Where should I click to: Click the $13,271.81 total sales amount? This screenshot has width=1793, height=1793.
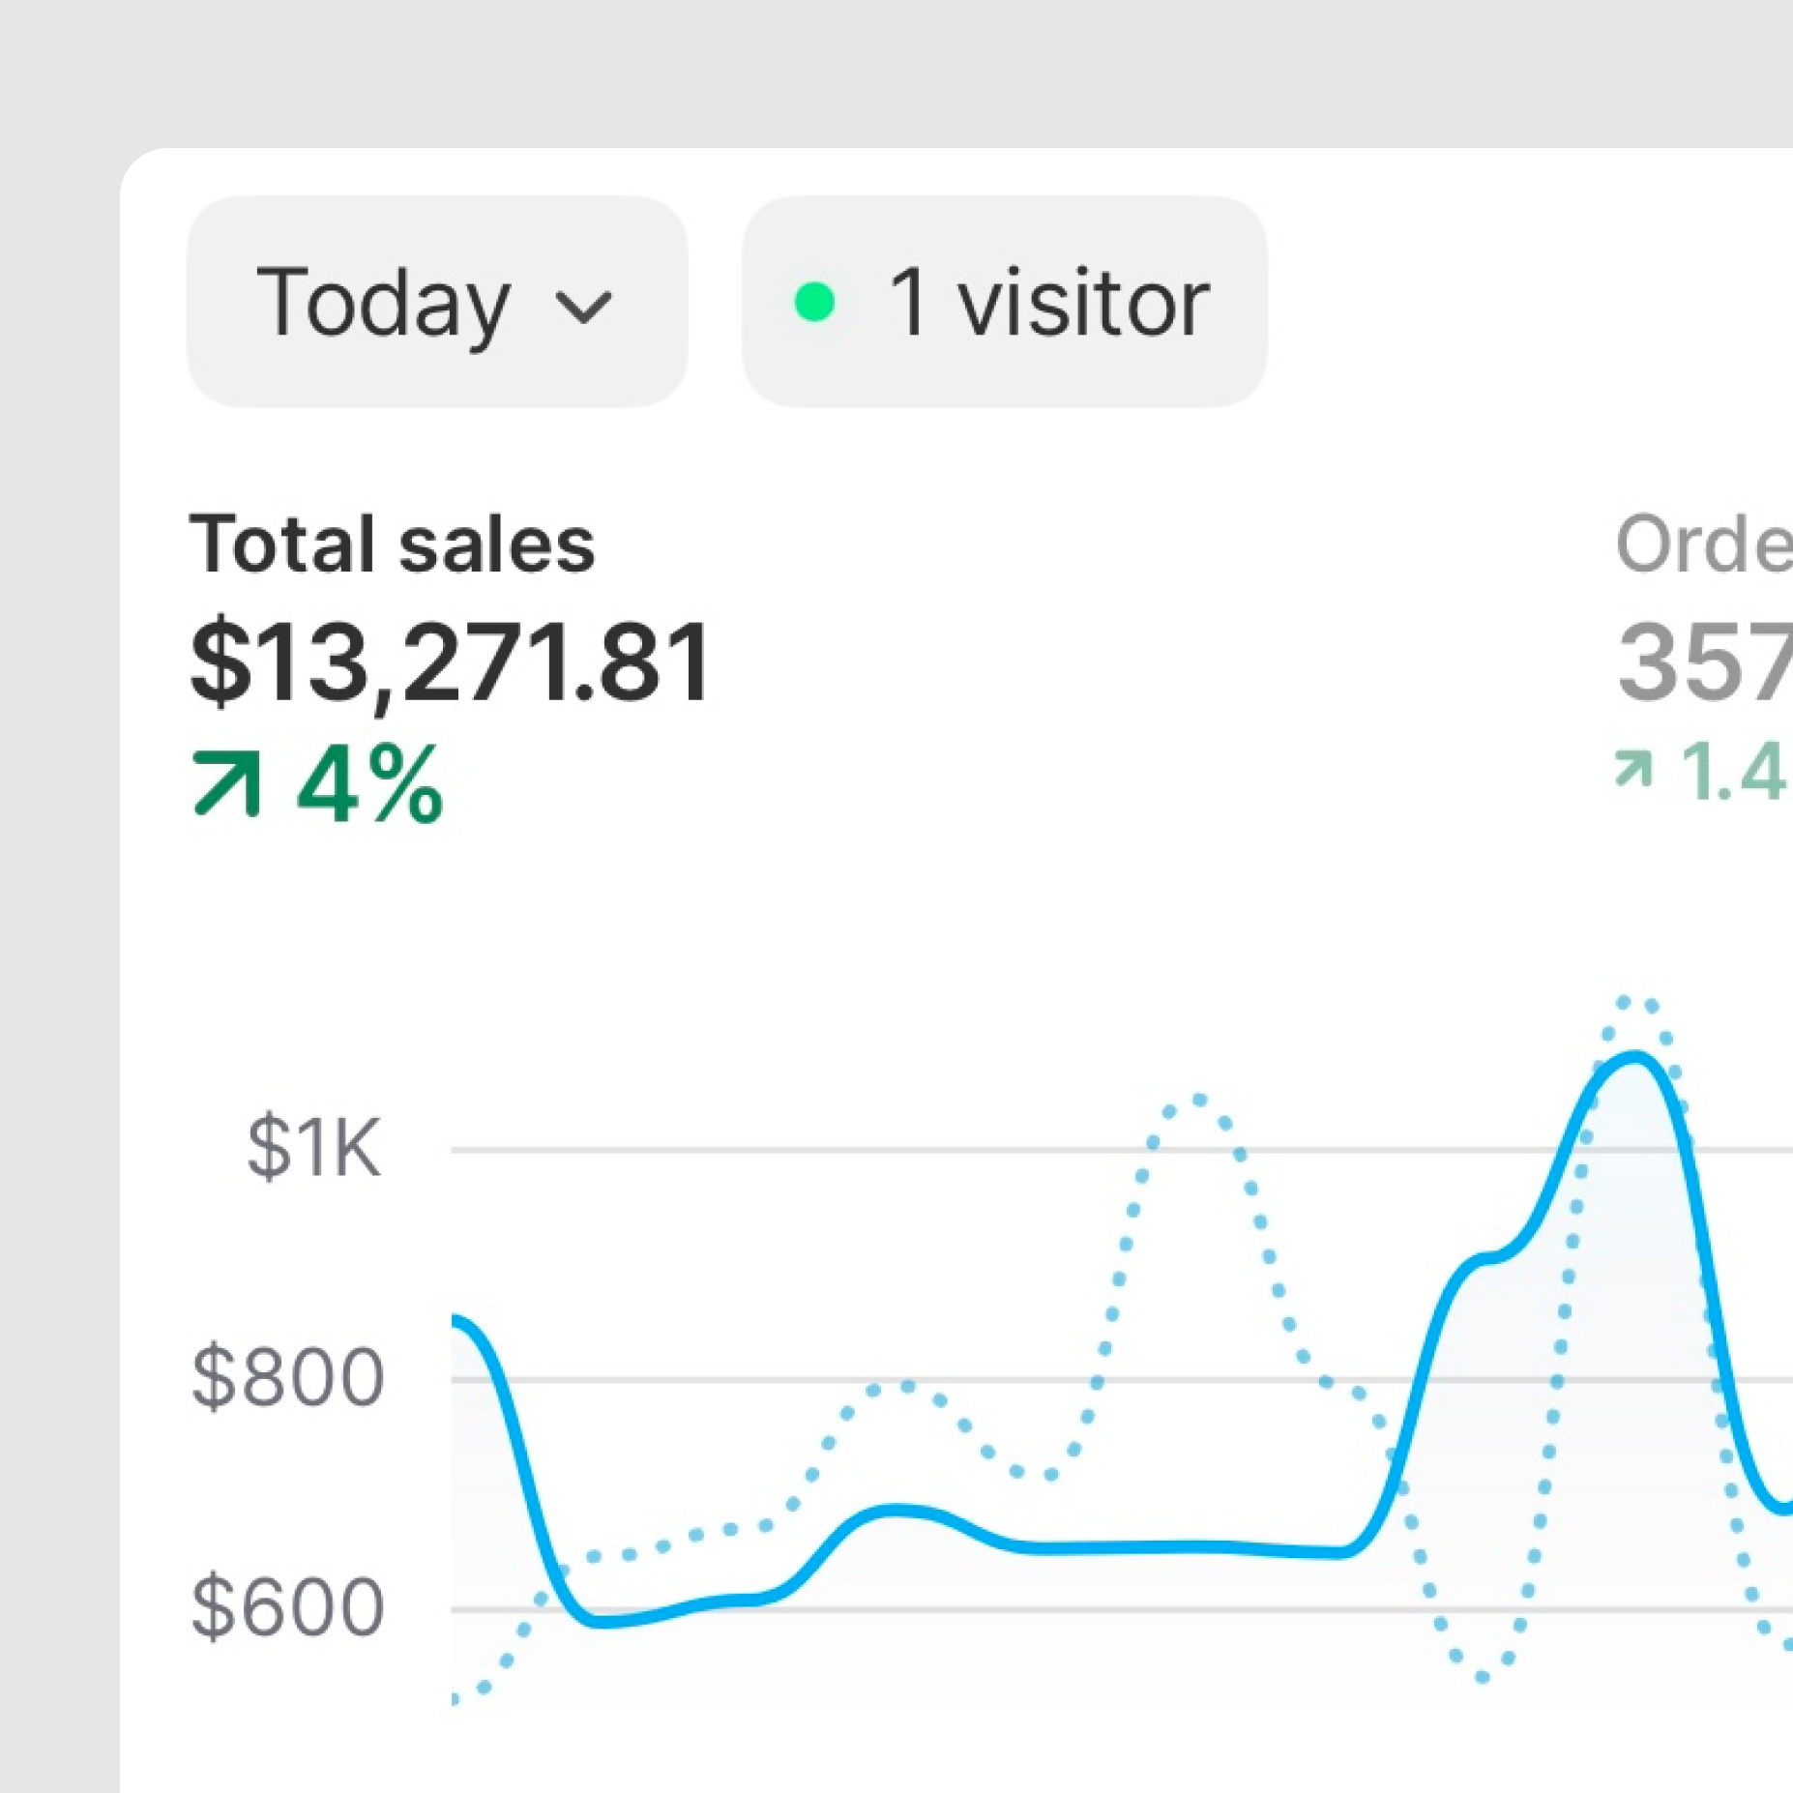point(451,663)
